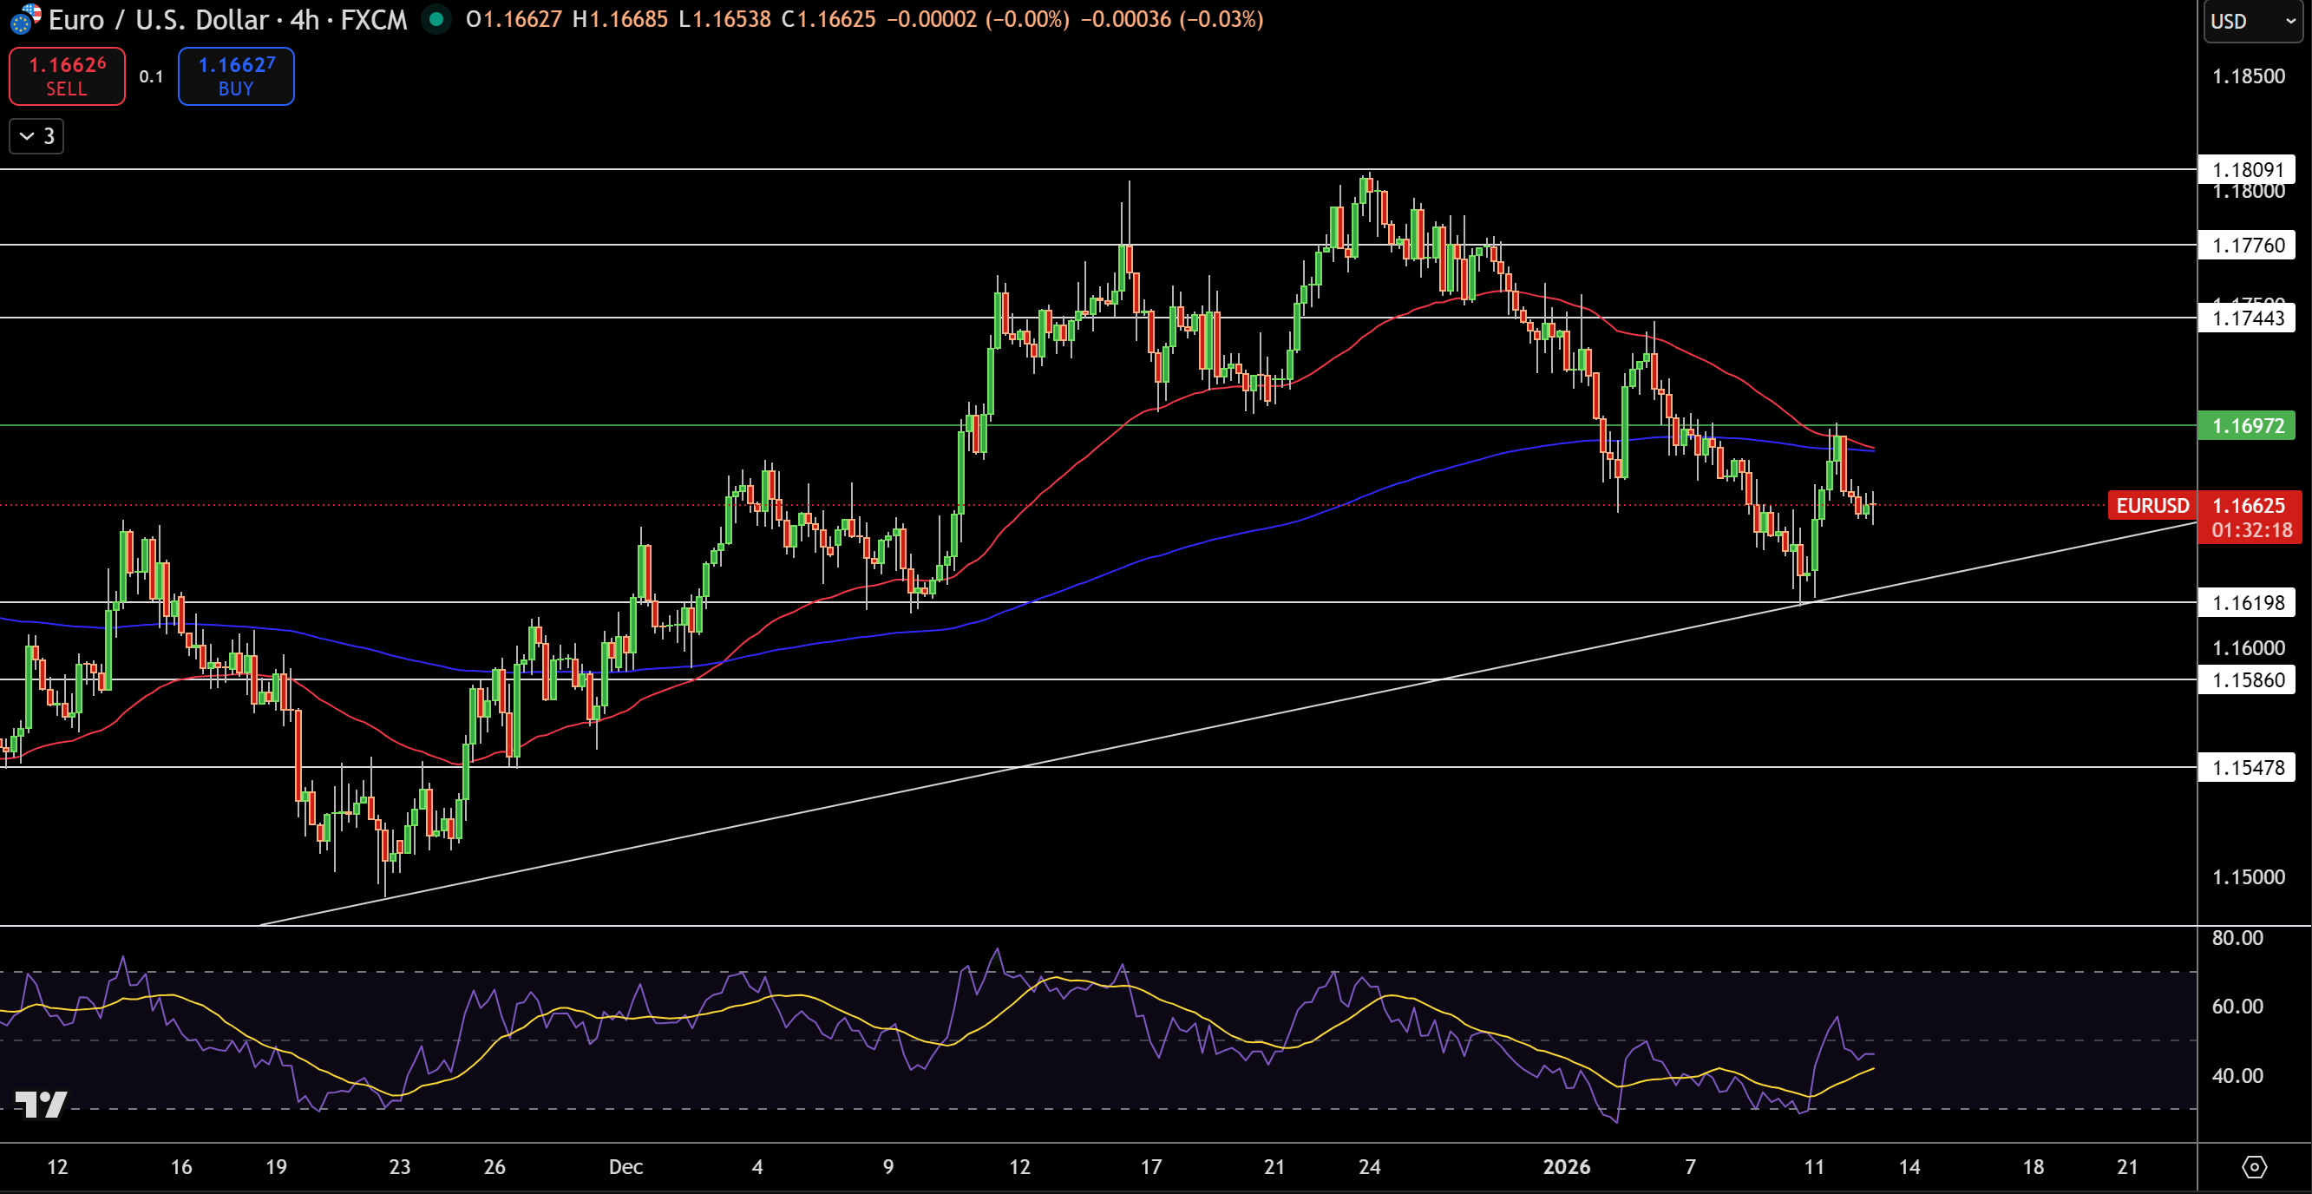Click the FXCM exchange name
The image size is (2312, 1194).
pyautogui.click(x=373, y=19)
